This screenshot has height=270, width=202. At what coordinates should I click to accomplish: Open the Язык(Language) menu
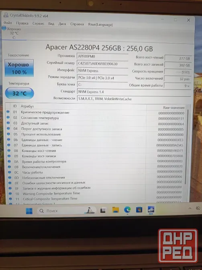(100, 25)
